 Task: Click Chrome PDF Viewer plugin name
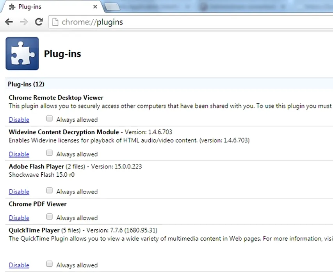click(37, 204)
